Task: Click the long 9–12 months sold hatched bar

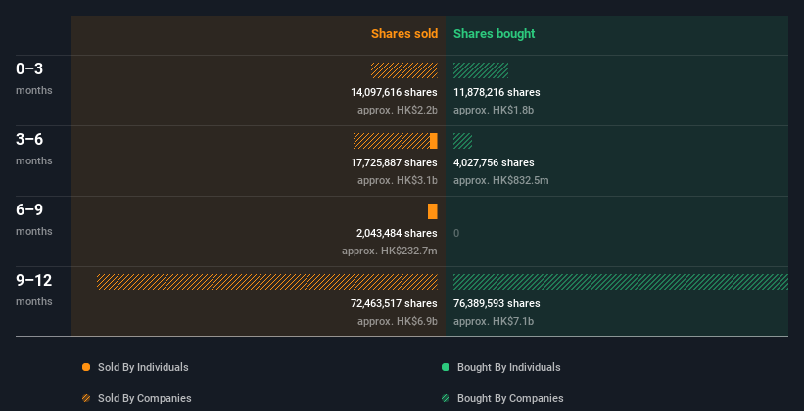Action: tap(267, 282)
